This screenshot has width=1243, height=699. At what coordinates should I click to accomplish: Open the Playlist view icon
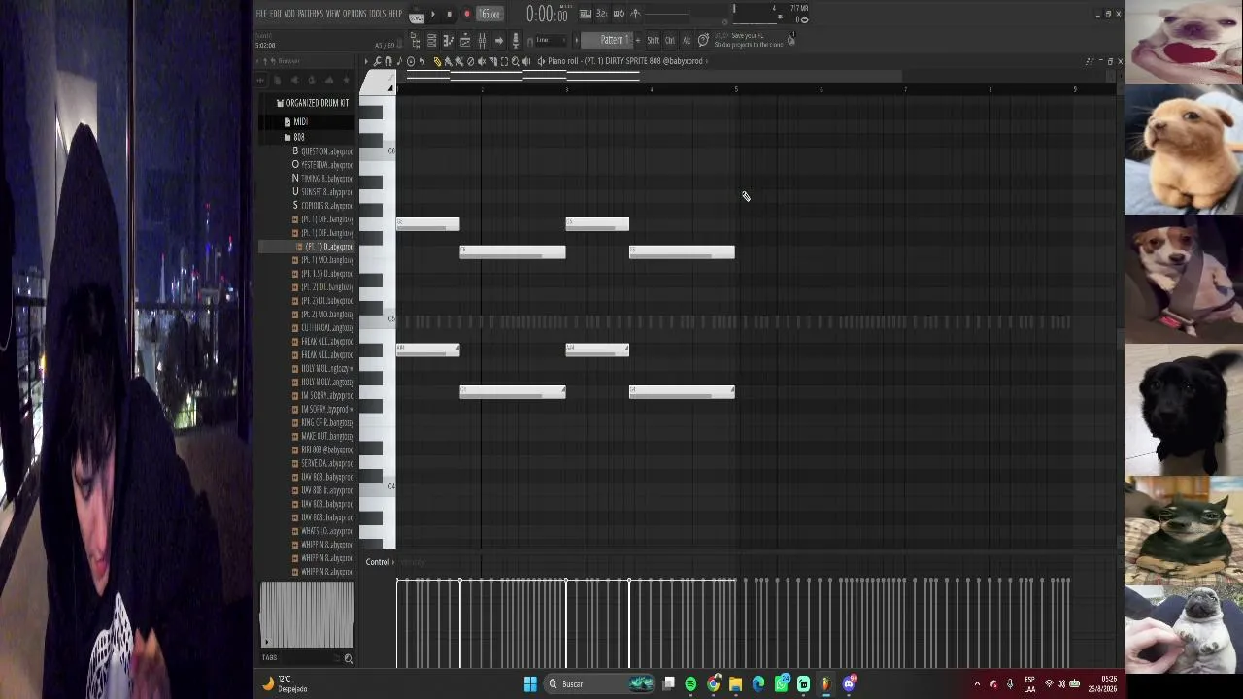431,40
